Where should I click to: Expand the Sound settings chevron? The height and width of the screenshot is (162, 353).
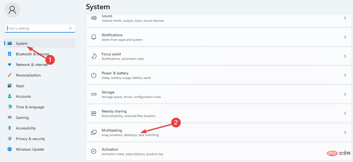tap(345, 18)
